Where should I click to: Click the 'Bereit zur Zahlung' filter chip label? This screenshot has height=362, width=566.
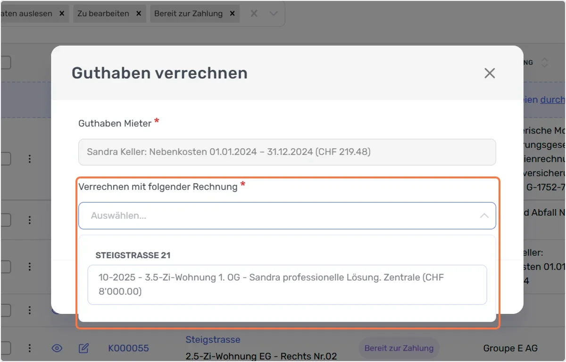188,14
